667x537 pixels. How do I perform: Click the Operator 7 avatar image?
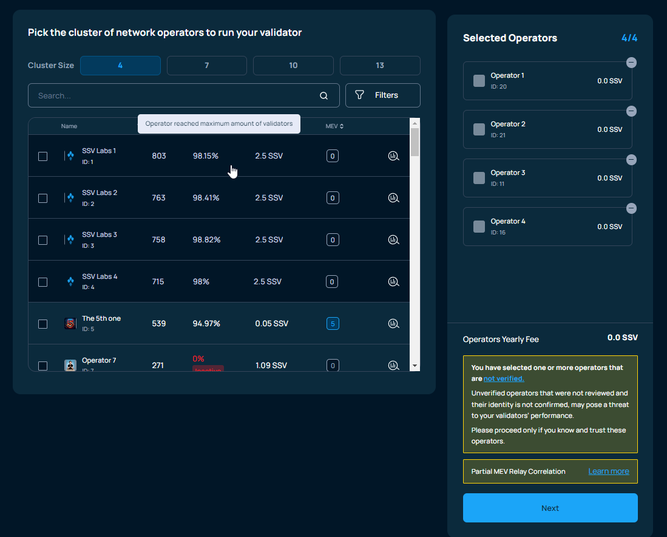[x=70, y=365]
